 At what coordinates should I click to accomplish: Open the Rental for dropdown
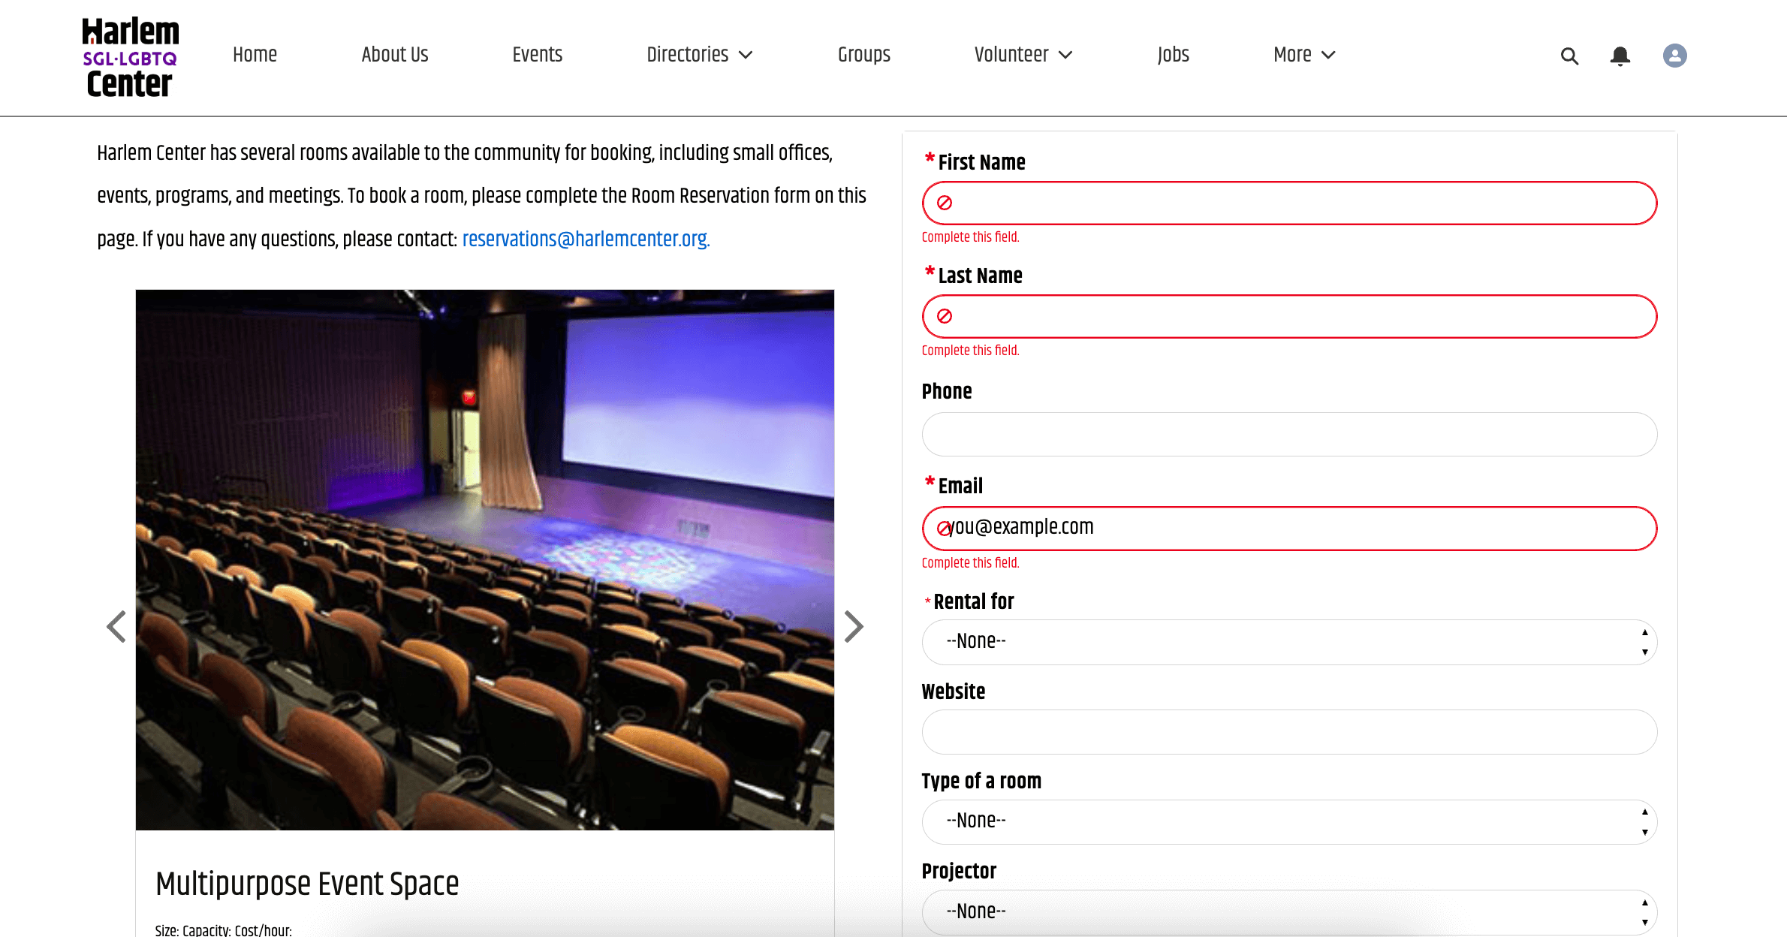(1288, 642)
